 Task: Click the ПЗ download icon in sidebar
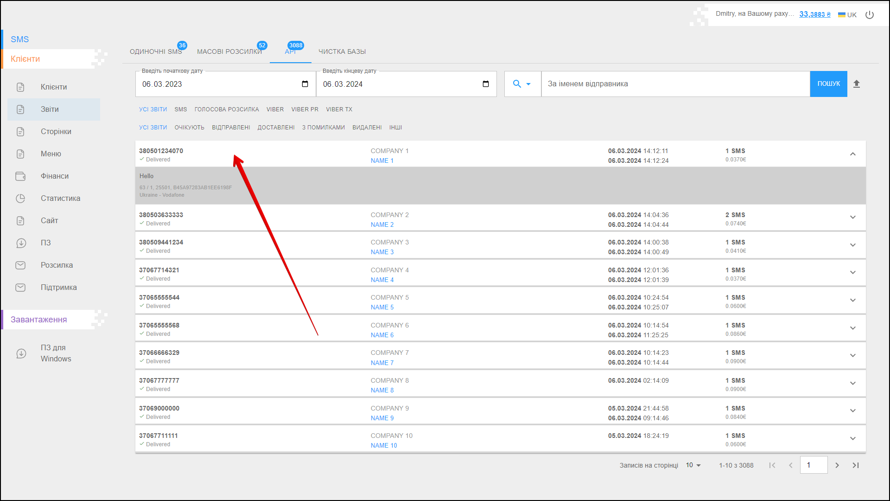20,243
